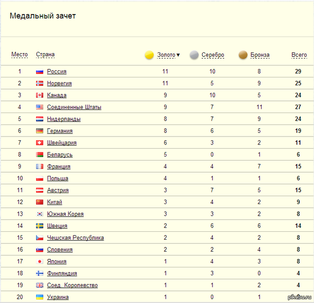Click the Sweden flag icon

point(39,226)
